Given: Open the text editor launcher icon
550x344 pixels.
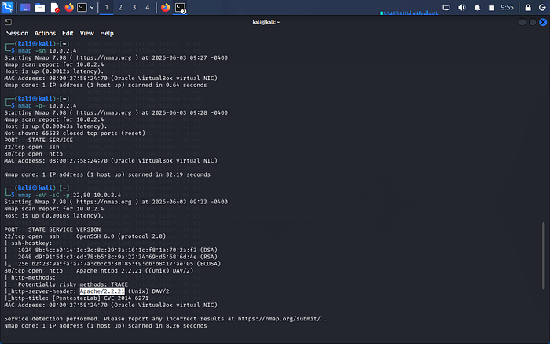Looking at the screenshot, I should (x=55, y=7).
